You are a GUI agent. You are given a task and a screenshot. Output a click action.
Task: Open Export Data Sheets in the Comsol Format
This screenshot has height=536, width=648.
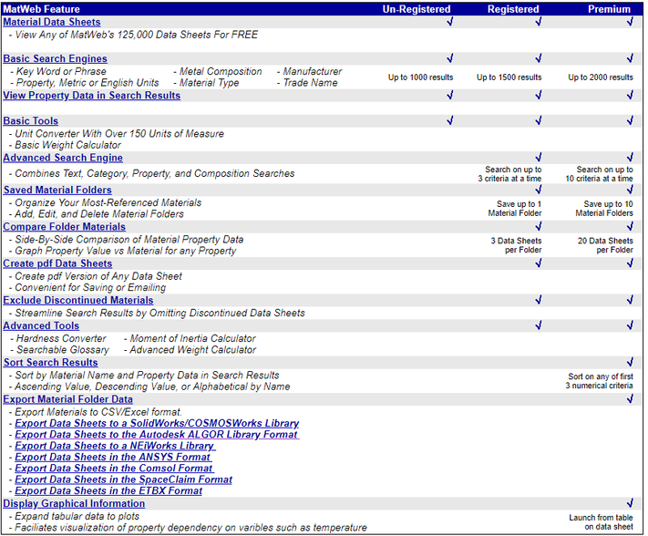pyautogui.click(x=115, y=469)
